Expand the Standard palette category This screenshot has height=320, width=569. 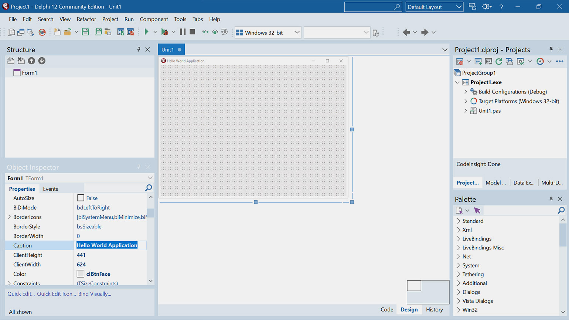pyautogui.click(x=459, y=221)
